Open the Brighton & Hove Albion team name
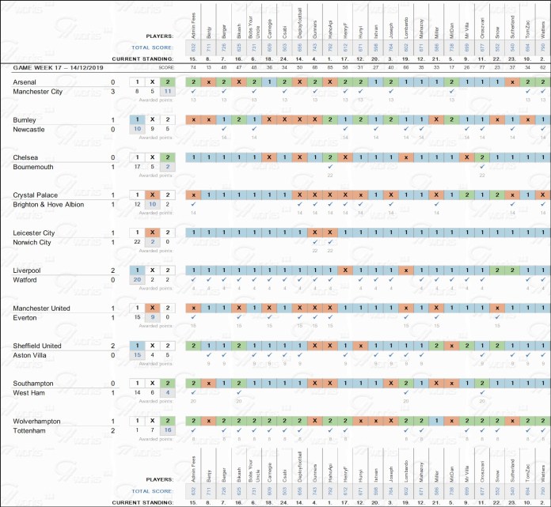 pos(47,205)
